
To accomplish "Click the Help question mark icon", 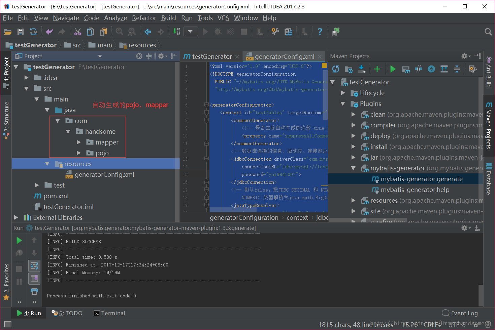I will point(320,32).
